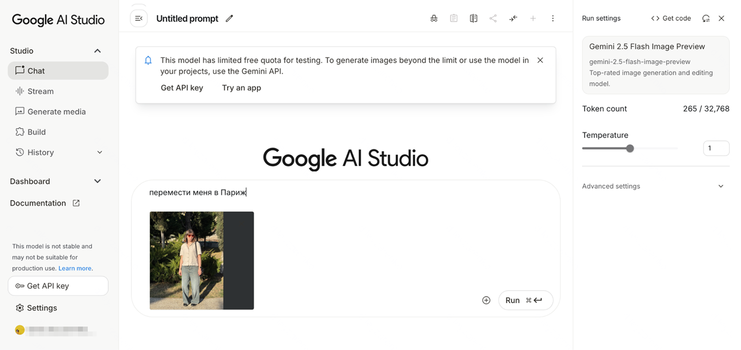741x350 pixels.
Task: Open Chat in the Studio menu
Action: 58,71
